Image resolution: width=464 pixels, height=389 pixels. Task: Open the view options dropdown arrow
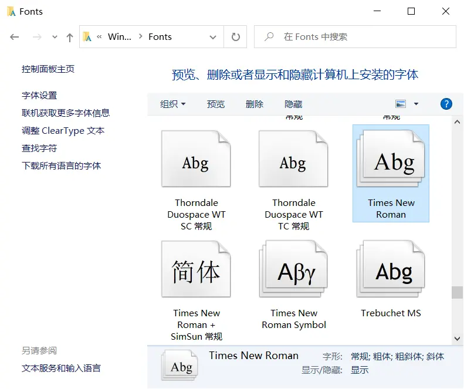tap(416, 104)
